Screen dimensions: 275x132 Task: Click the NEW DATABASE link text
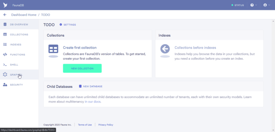(92, 86)
